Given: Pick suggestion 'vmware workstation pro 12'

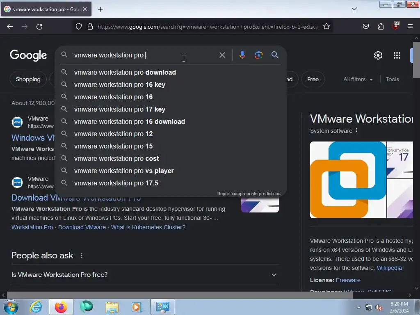Looking at the screenshot, I should coord(171,134).
